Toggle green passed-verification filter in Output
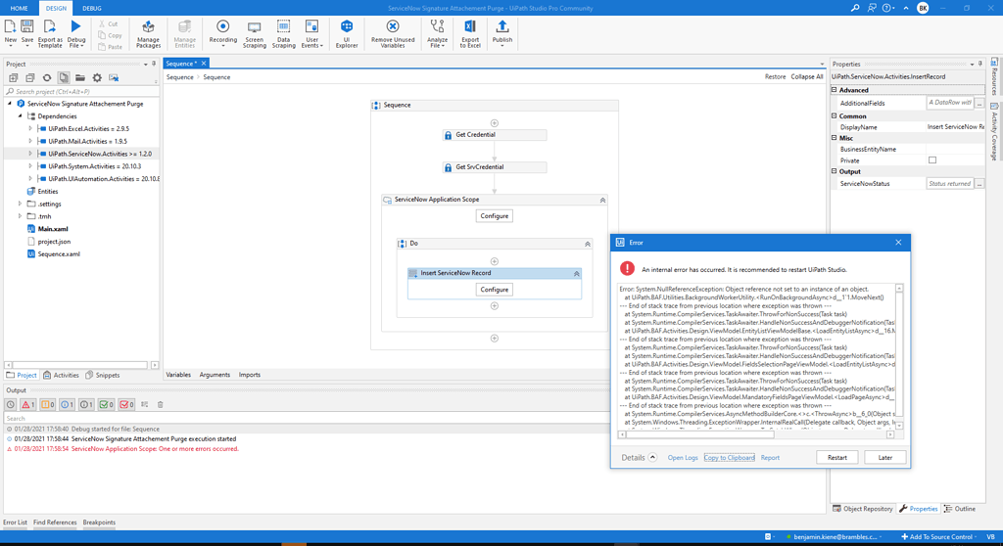Viewport: 1003px width, 546px height. point(106,405)
